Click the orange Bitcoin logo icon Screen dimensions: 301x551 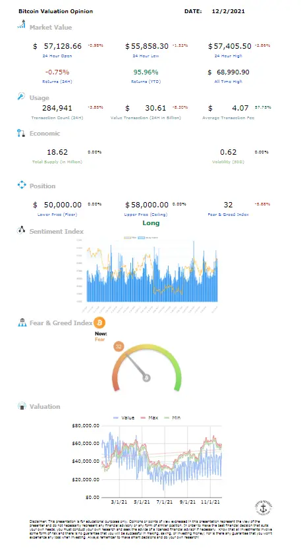[99, 322]
